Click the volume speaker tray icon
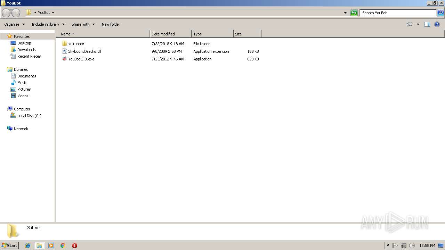Screen dimensions: 445x250 [412, 245]
